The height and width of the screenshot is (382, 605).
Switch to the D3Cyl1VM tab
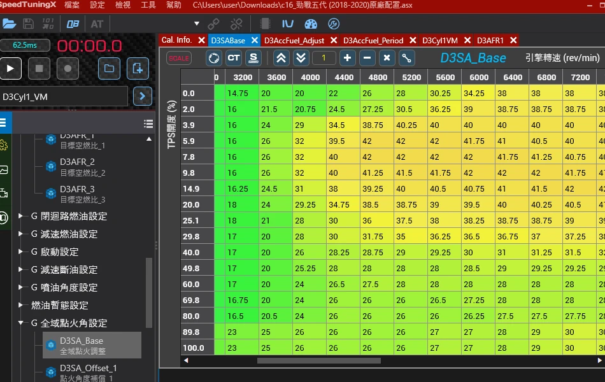pos(440,41)
